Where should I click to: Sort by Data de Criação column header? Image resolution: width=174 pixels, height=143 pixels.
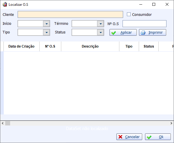pyautogui.click(x=21, y=46)
